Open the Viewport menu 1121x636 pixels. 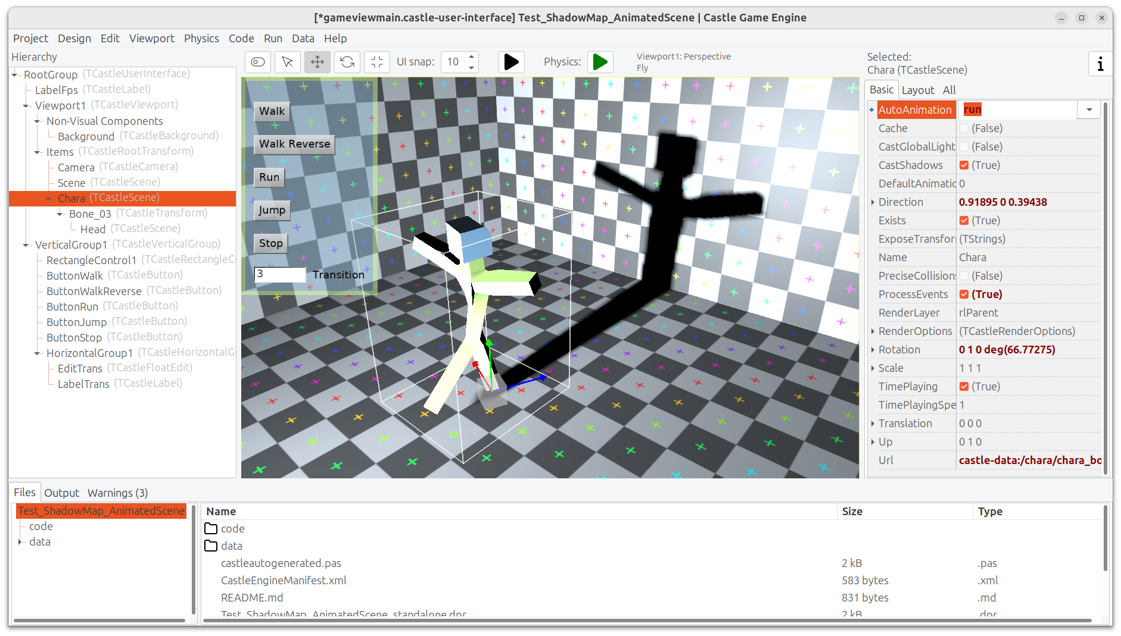coord(151,38)
